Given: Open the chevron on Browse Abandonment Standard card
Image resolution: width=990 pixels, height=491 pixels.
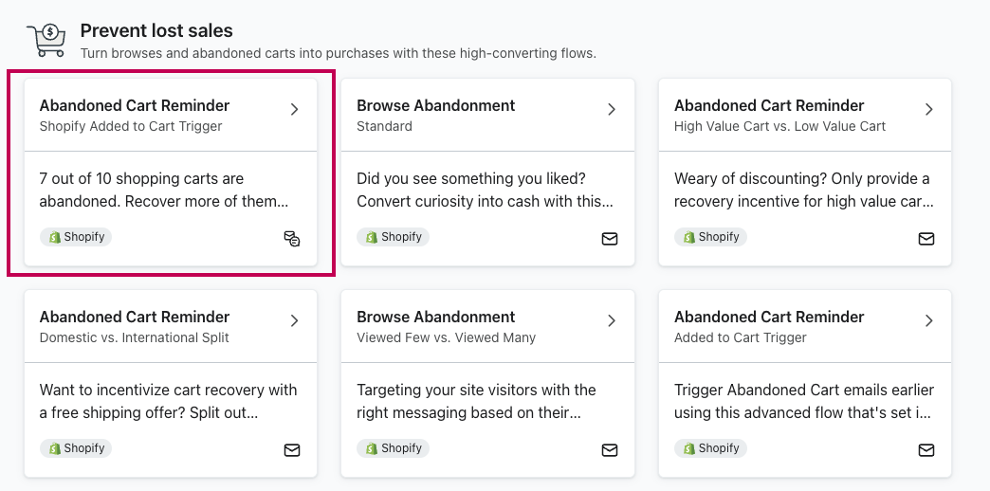Looking at the screenshot, I should [612, 109].
